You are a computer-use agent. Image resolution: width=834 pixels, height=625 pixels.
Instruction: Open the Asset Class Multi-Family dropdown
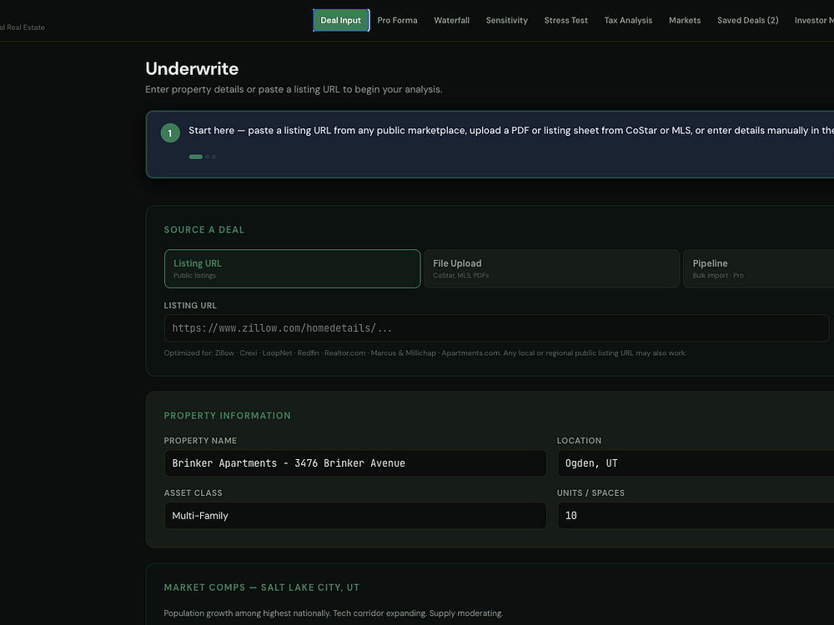pos(355,516)
